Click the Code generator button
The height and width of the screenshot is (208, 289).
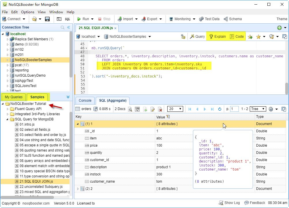(x=237, y=37)
